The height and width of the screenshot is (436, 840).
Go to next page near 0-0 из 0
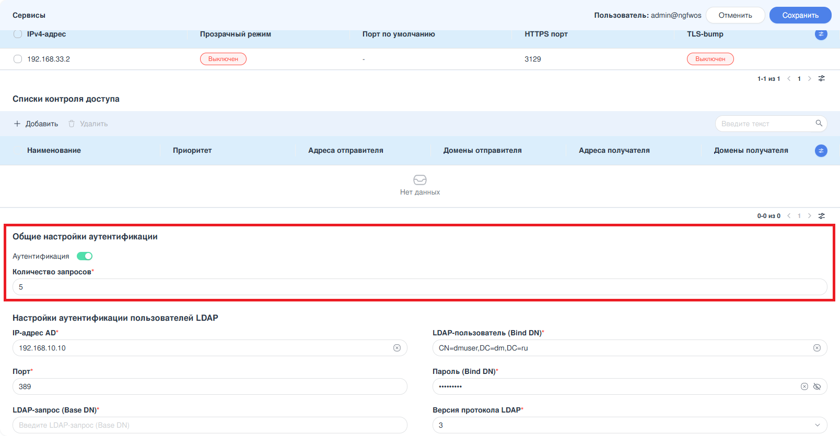[809, 216]
